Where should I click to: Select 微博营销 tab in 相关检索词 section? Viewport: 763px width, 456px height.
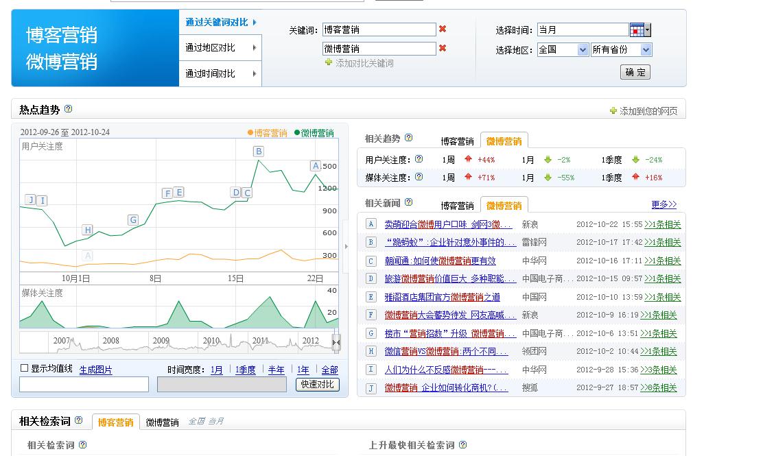tap(162, 422)
